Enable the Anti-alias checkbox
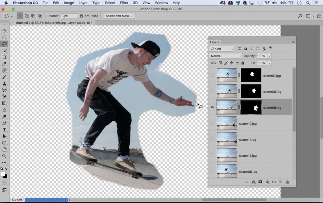This screenshot has height=203, width=323. coord(81,16)
